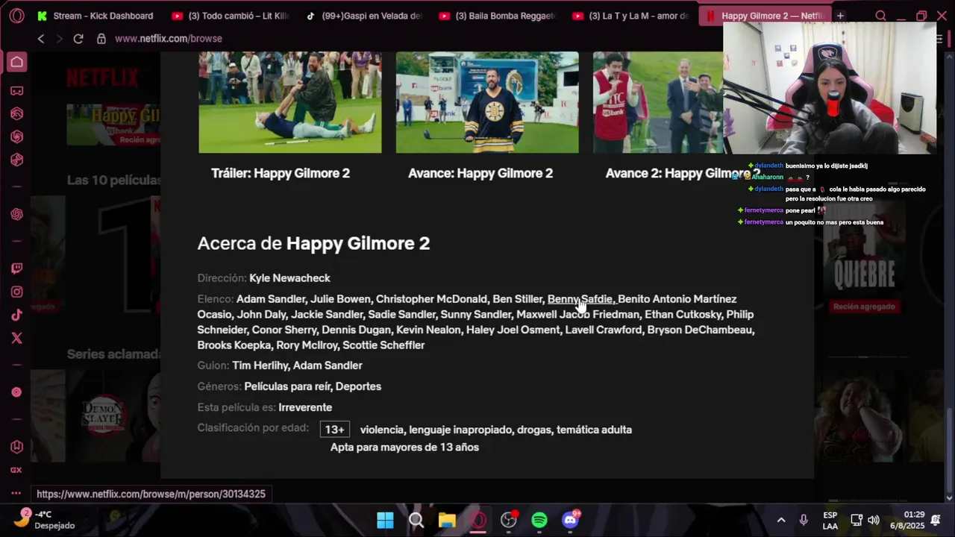This screenshot has height=537, width=955.
Task: Click the microphone icon in system tray
Action: pyautogui.click(x=804, y=520)
